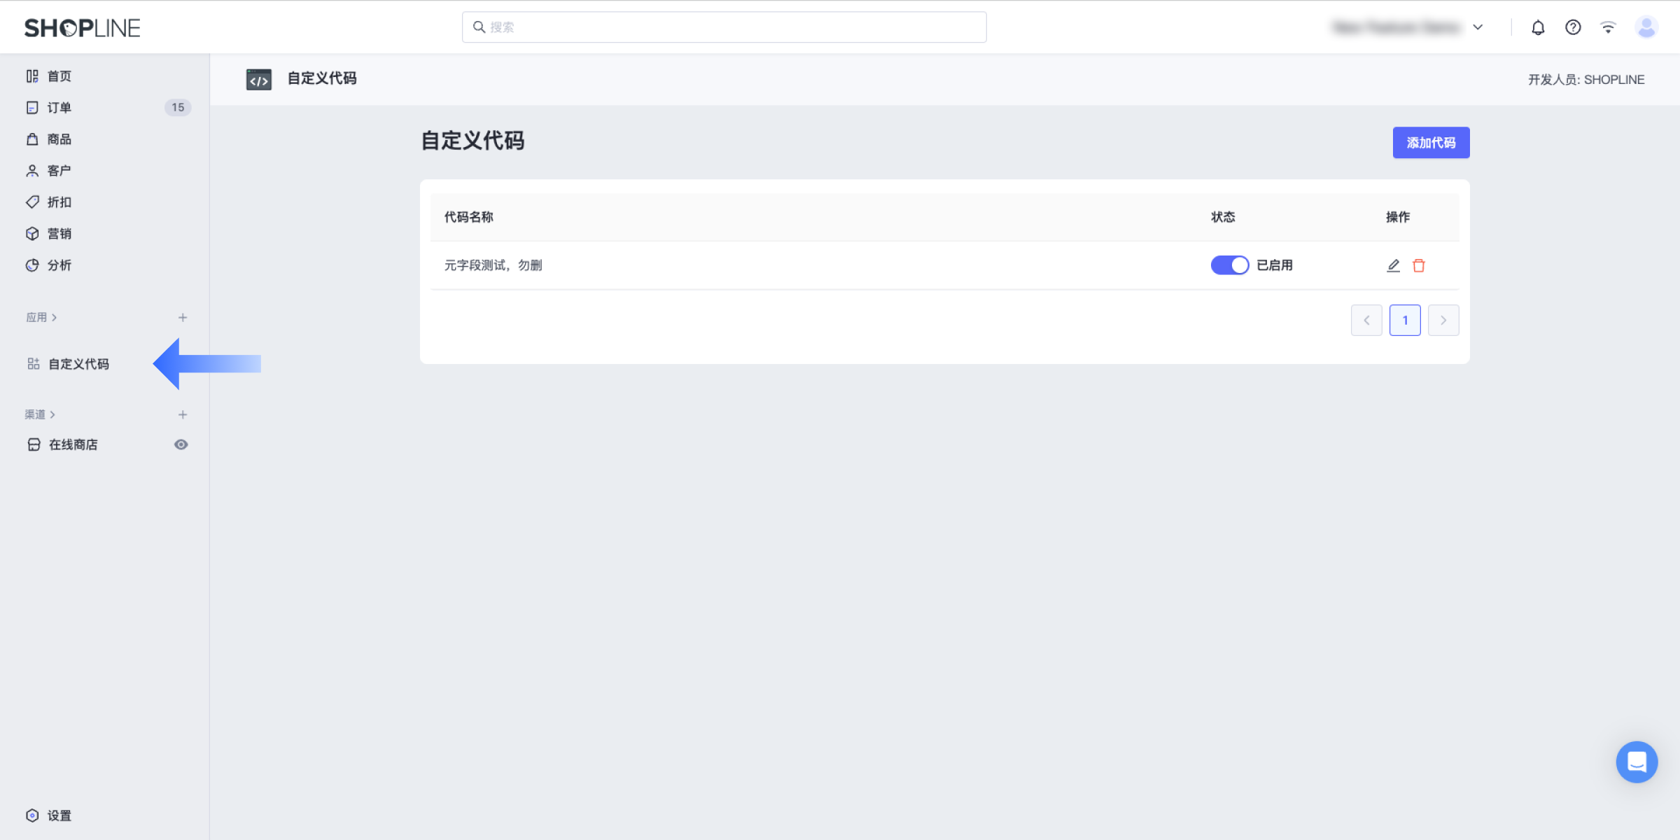Viewport: 1680px width, 840px height.
Task: Click the 搜索 search field
Action: (x=724, y=27)
